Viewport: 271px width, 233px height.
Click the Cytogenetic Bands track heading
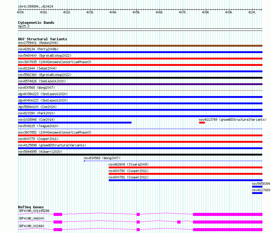coord(36,23)
